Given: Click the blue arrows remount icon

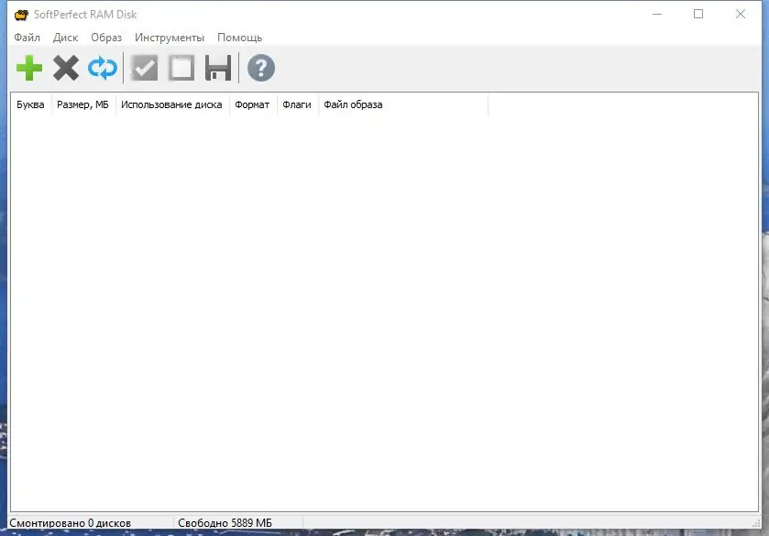Looking at the screenshot, I should [103, 68].
